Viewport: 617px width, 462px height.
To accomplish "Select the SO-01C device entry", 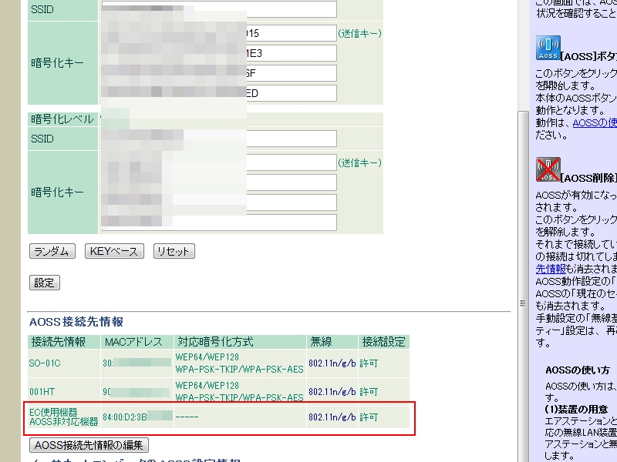I will [x=45, y=363].
